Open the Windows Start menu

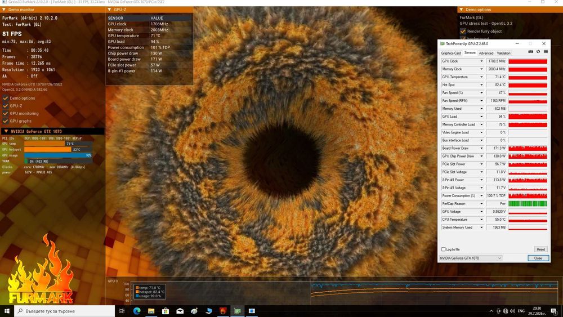click(7, 311)
